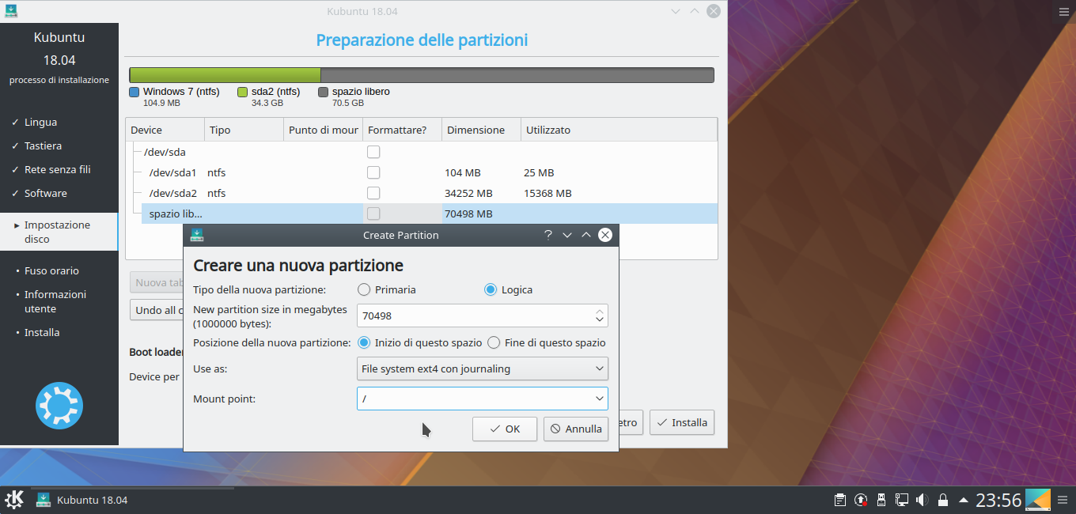Minimize the Kubuntu 18.04 installer window
This screenshot has width=1076, height=514.
pyautogui.click(x=676, y=11)
